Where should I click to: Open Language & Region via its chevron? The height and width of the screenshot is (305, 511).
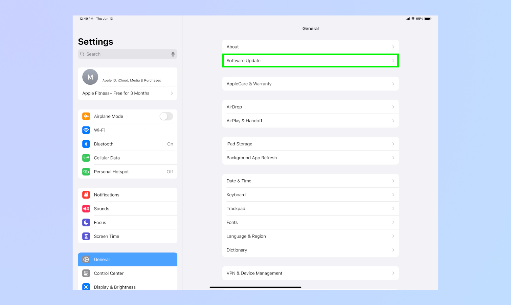[x=393, y=236]
